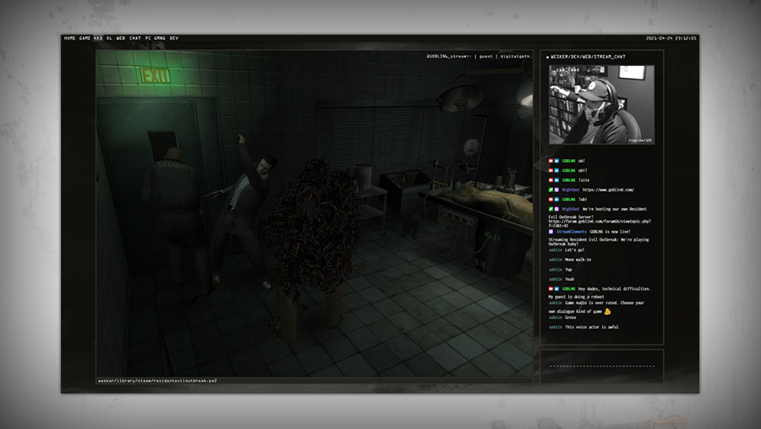Click ashlin username on "Gross" message
761x429 pixels.
[x=556, y=317]
